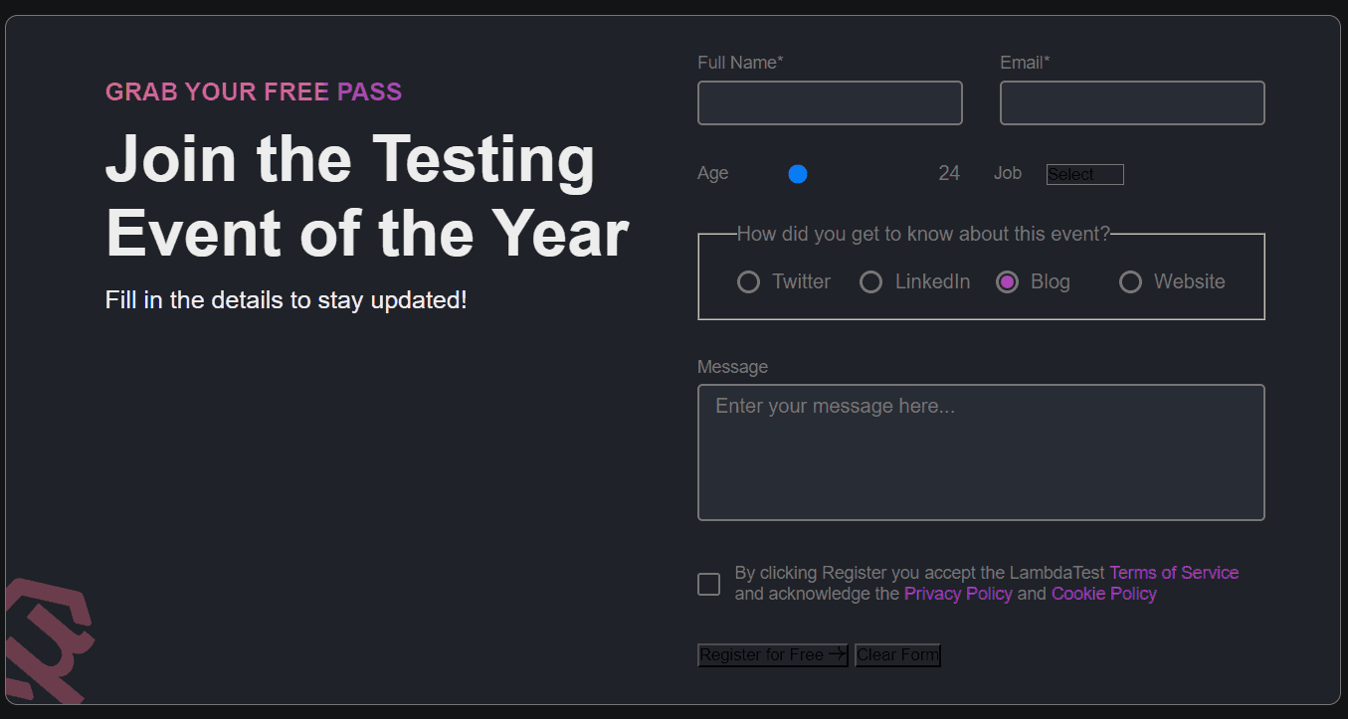Click the Message text area
1348x719 pixels.
tap(981, 452)
